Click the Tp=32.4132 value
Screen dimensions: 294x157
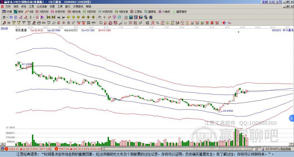pyautogui.click(x=36, y=30)
